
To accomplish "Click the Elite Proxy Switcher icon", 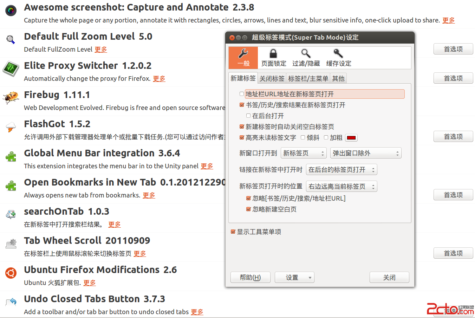I will 11,68.
